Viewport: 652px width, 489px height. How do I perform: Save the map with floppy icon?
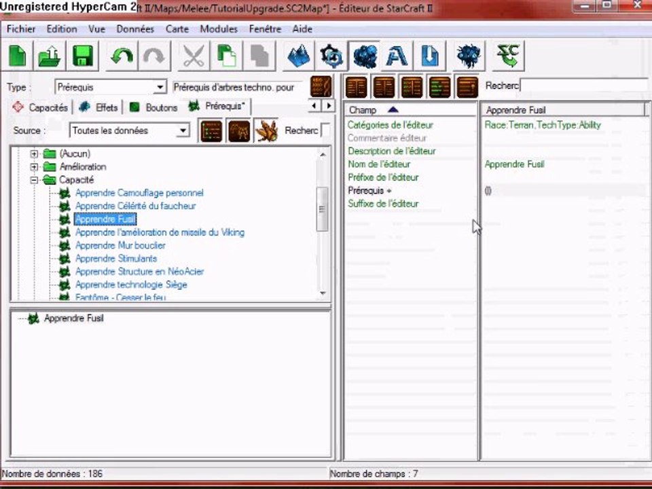(83, 56)
